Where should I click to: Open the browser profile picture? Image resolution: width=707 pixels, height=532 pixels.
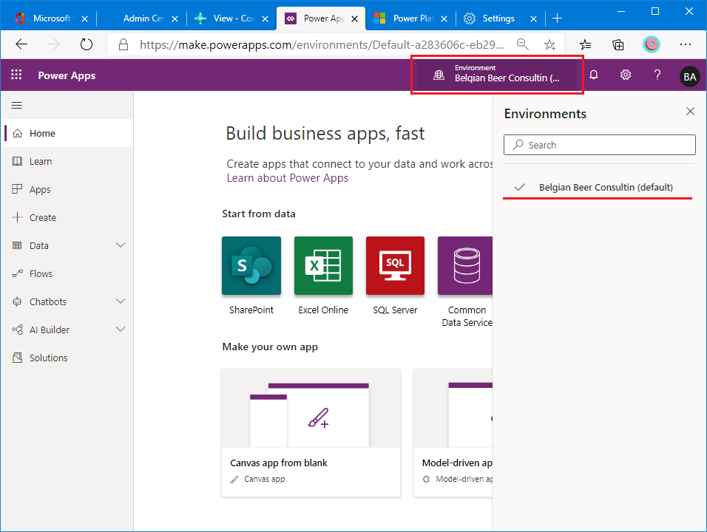(652, 44)
